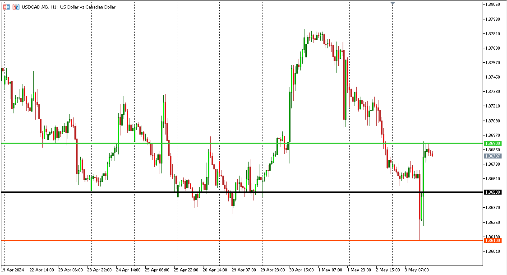Click the 1.36970 price scale value
Viewport: 507px width, 275px height.
pyautogui.click(x=493, y=135)
